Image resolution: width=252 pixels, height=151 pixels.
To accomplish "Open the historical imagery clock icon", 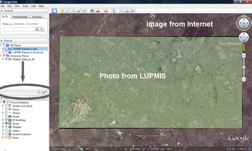I will 92,11.
